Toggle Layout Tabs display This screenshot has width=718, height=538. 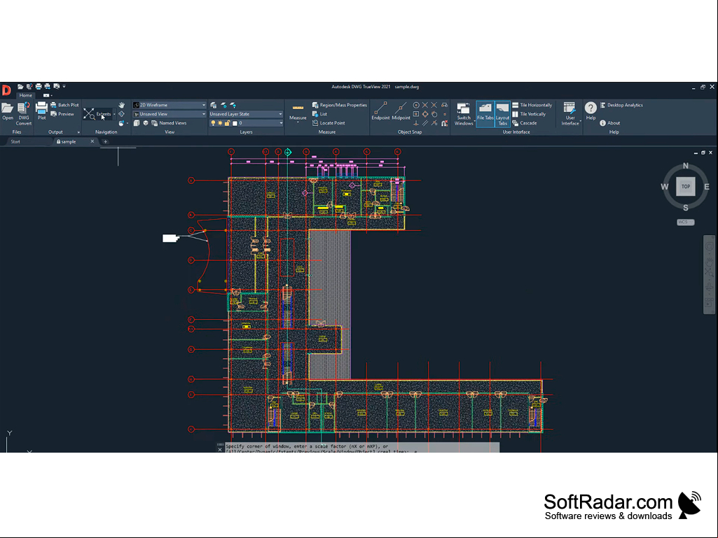pos(502,113)
